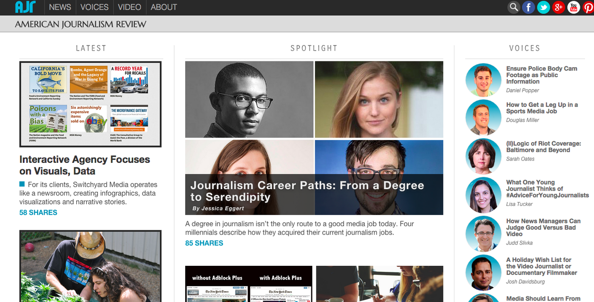Click Sarah Oates's avatar

[x=484, y=156]
